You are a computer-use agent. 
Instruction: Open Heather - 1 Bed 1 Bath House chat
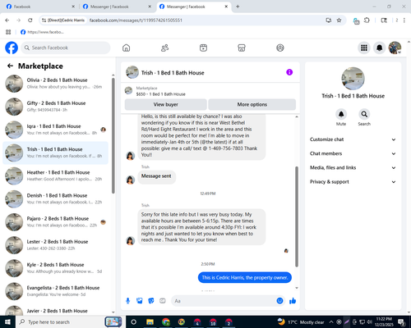coord(55,175)
